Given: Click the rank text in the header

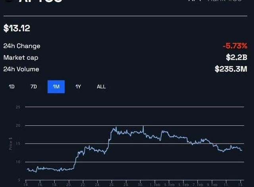Looking at the screenshot, I should [x=214, y=1].
